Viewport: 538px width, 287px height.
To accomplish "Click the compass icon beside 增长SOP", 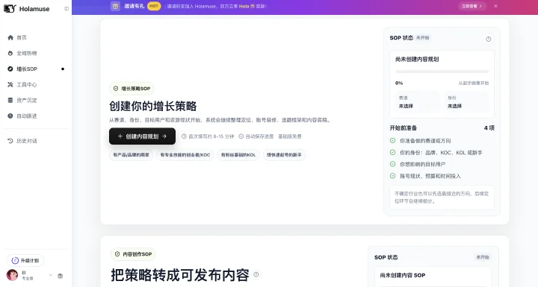I will pyautogui.click(x=10, y=69).
